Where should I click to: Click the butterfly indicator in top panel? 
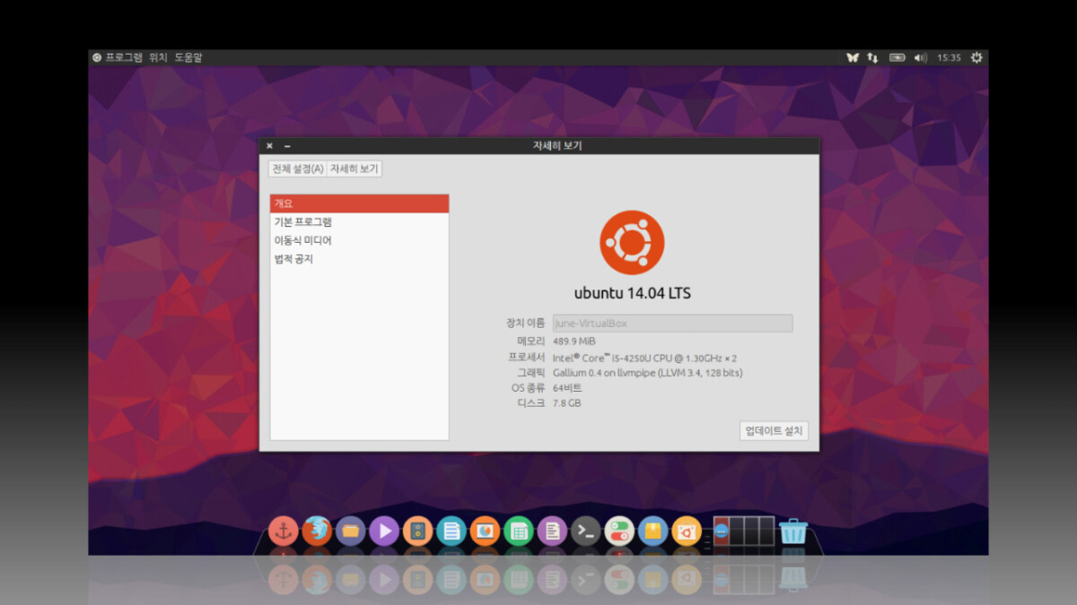852,57
